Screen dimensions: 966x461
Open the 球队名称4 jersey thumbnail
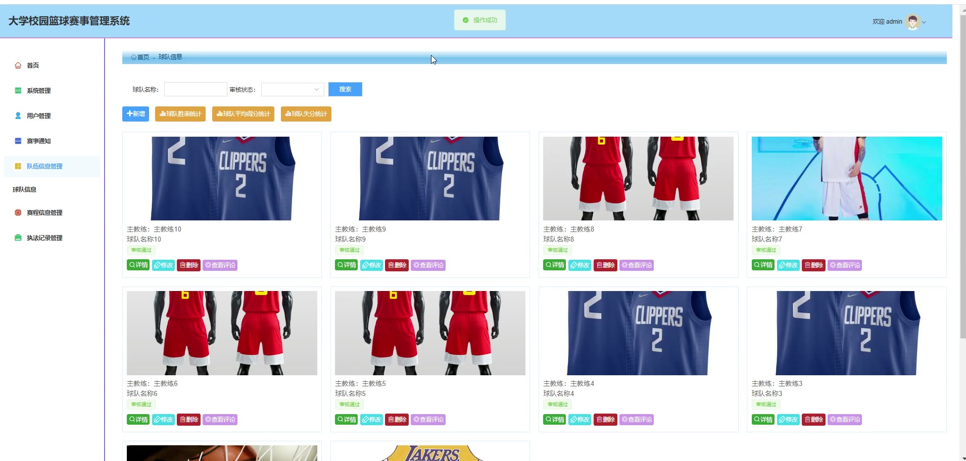pyautogui.click(x=638, y=333)
